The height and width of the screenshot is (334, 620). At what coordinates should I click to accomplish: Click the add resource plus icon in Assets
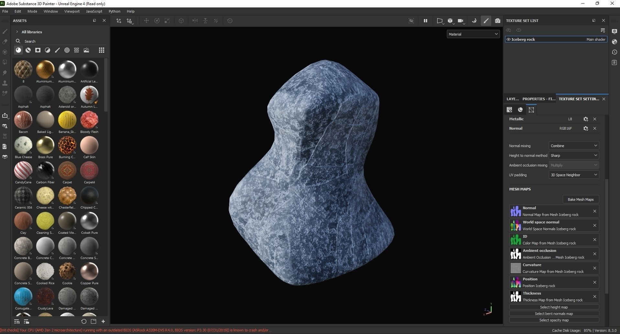[103, 321]
